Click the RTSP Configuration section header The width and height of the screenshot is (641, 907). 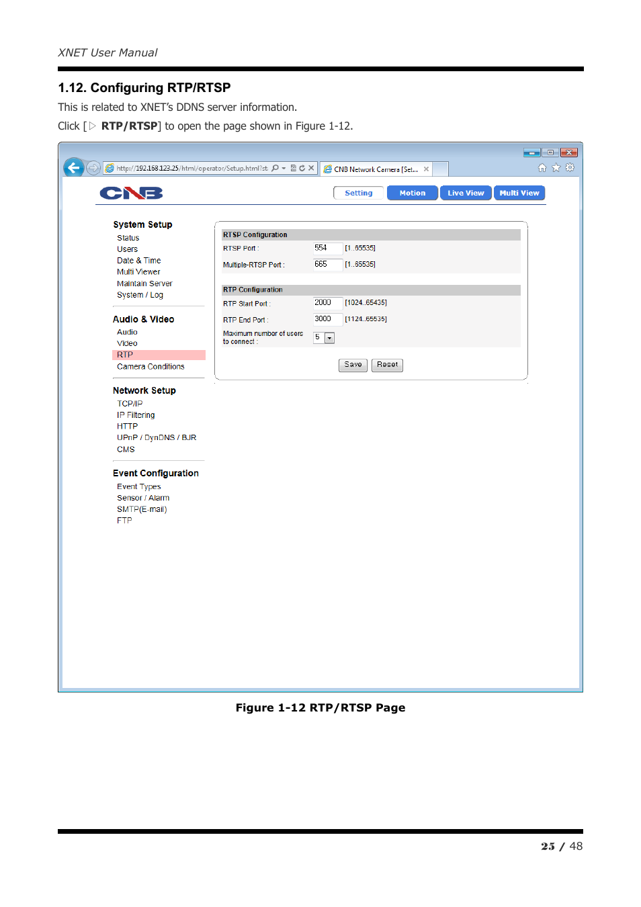click(x=371, y=234)
